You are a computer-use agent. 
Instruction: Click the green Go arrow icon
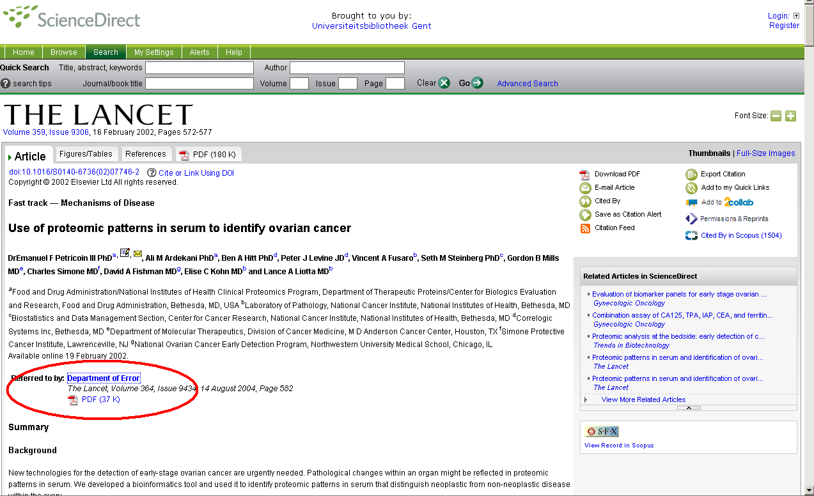[x=477, y=83]
